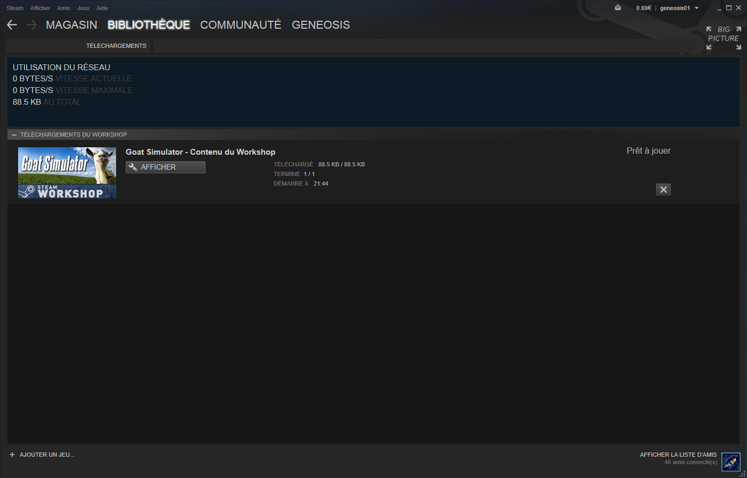Click the TERMINÉ 1 / 1 count
Image resolution: width=747 pixels, height=478 pixels.
click(x=294, y=174)
